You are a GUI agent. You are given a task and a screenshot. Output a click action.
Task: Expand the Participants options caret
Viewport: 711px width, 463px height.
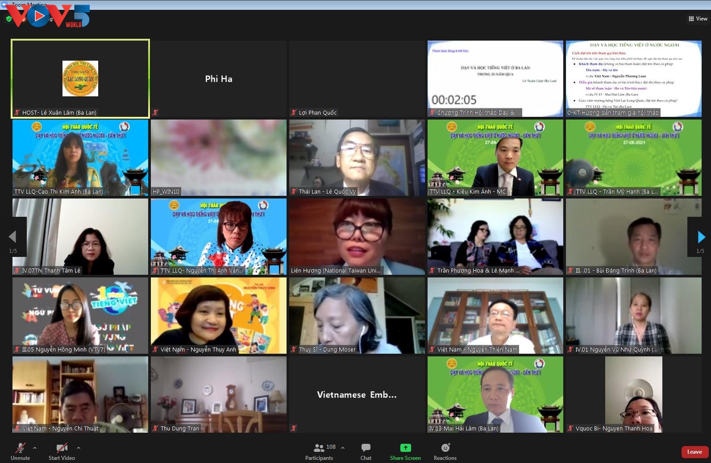coord(343,447)
